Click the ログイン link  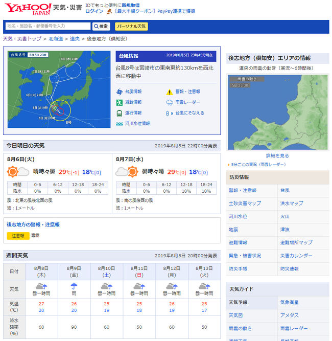[x=94, y=11]
